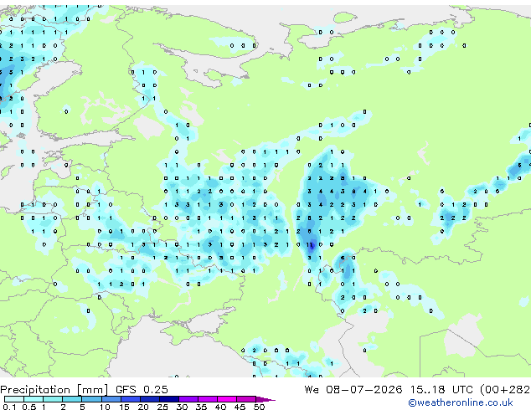531x410 pixels.
Task: Click the '11' precipitation value on map
Action: [310, 244]
